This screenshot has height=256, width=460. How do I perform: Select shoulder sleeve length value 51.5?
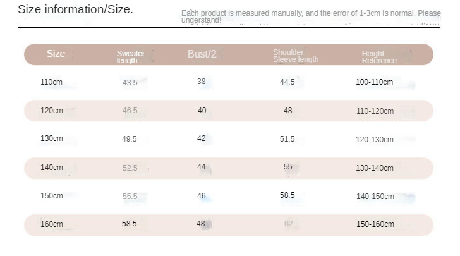[287, 139]
